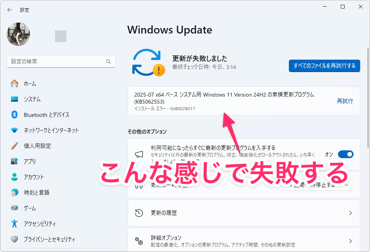This screenshot has width=370, height=252.
Task: Maximize the 設定 window
Action: coord(343,7)
